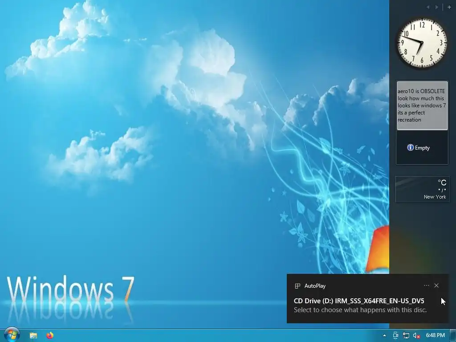
Task: Go to previous sidebar gadget page
Action: [x=428, y=7]
